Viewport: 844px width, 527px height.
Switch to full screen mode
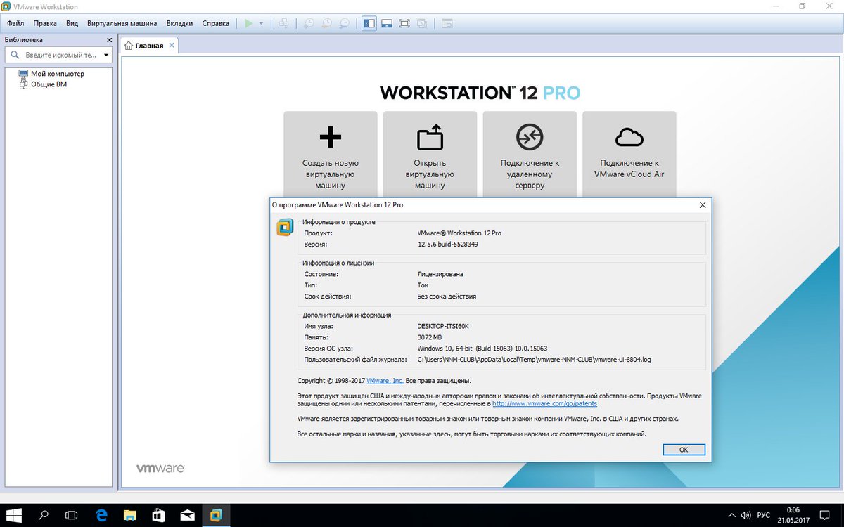tap(404, 22)
